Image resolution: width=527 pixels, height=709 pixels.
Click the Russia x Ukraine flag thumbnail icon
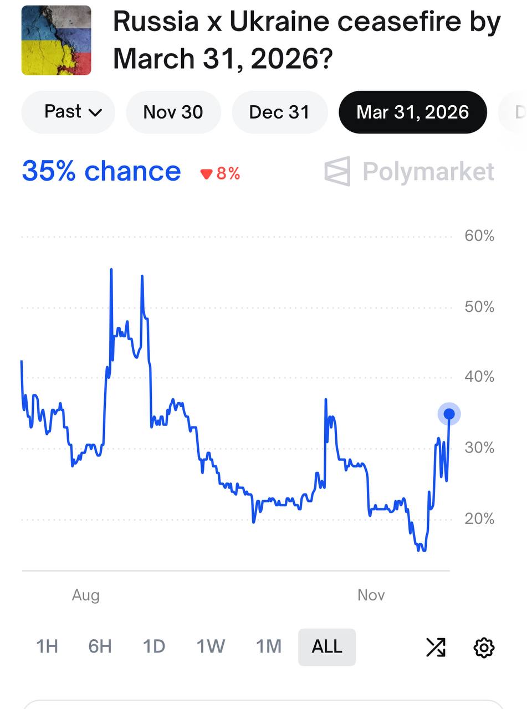click(58, 39)
